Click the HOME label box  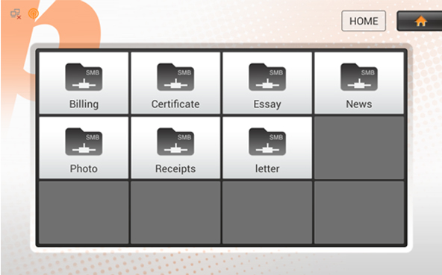tap(364, 21)
